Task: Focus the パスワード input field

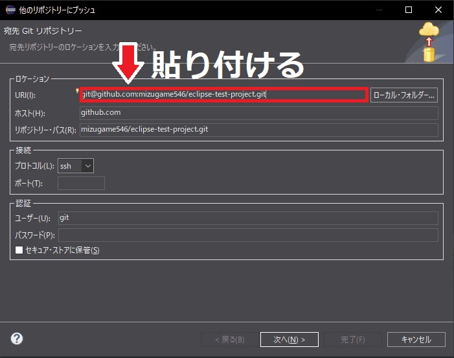Action: tap(247, 235)
